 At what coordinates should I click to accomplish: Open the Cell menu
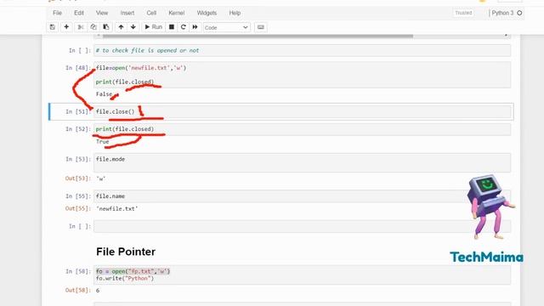151,13
